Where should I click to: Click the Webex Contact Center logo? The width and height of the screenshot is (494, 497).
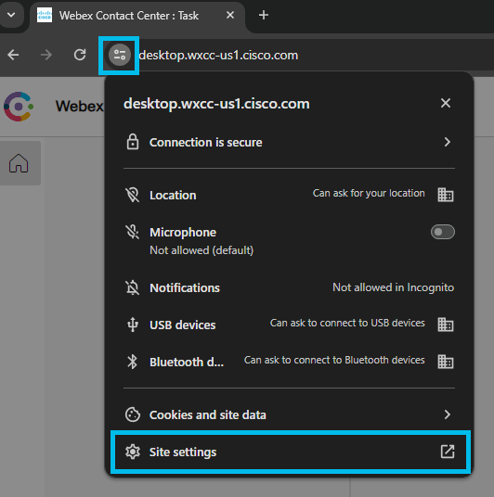click(19, 107)
